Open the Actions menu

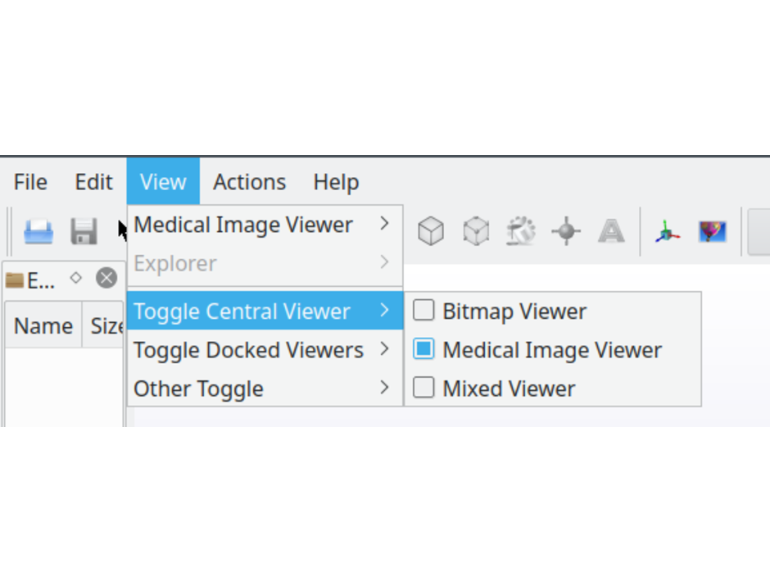click(249, 182)
